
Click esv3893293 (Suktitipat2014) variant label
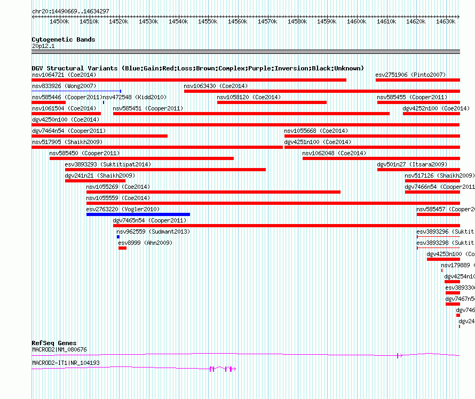click(x=108, y=164)
